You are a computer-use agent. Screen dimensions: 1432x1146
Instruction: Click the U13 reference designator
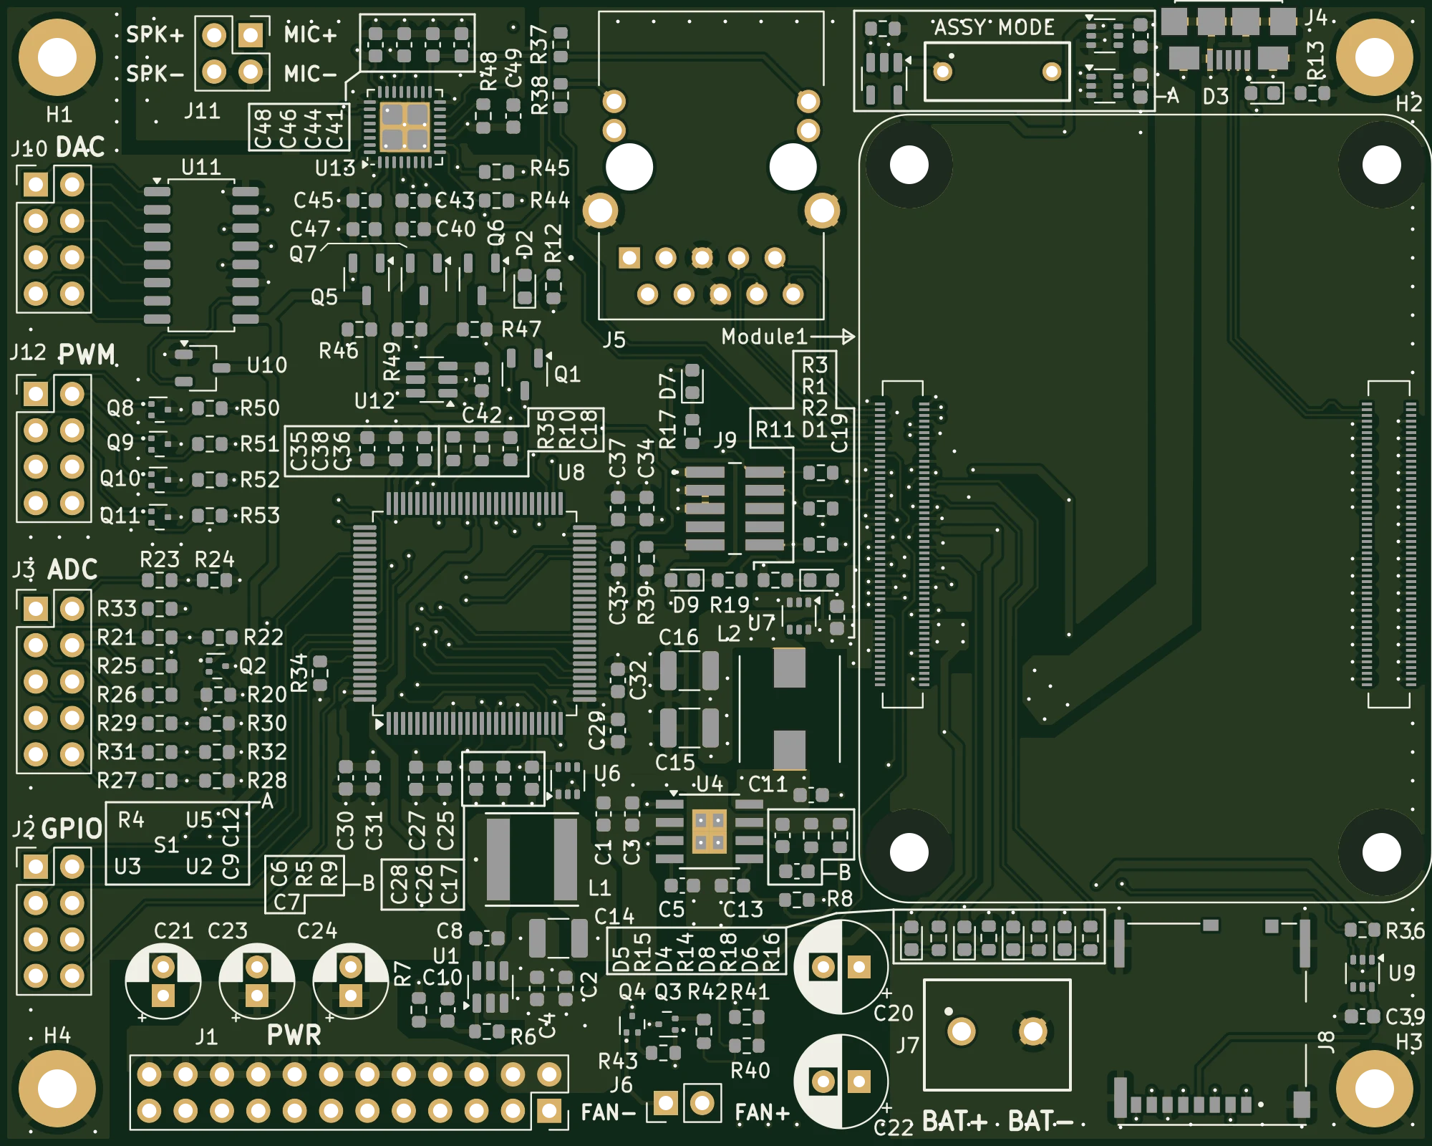334,168
